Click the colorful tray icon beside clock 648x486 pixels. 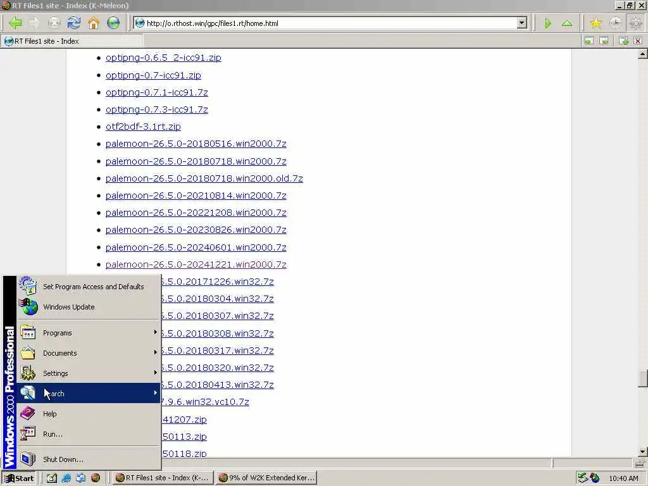(595, 478)
